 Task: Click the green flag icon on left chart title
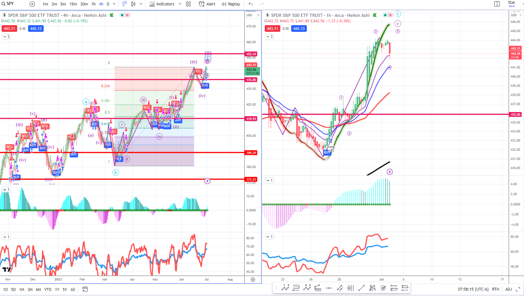coord(112,15)
